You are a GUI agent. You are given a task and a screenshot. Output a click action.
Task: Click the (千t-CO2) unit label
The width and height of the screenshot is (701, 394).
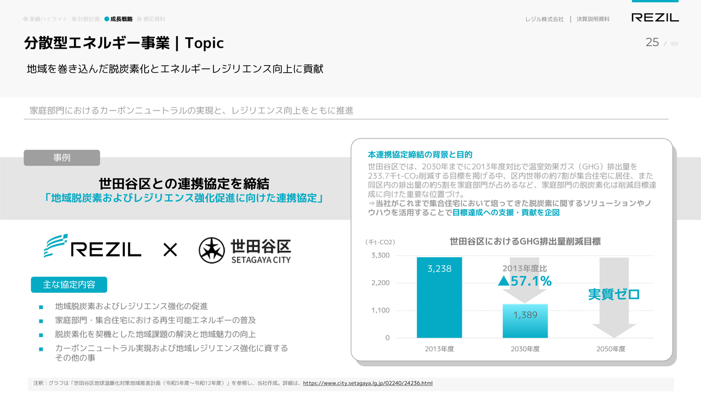click(x=380, y=242)
